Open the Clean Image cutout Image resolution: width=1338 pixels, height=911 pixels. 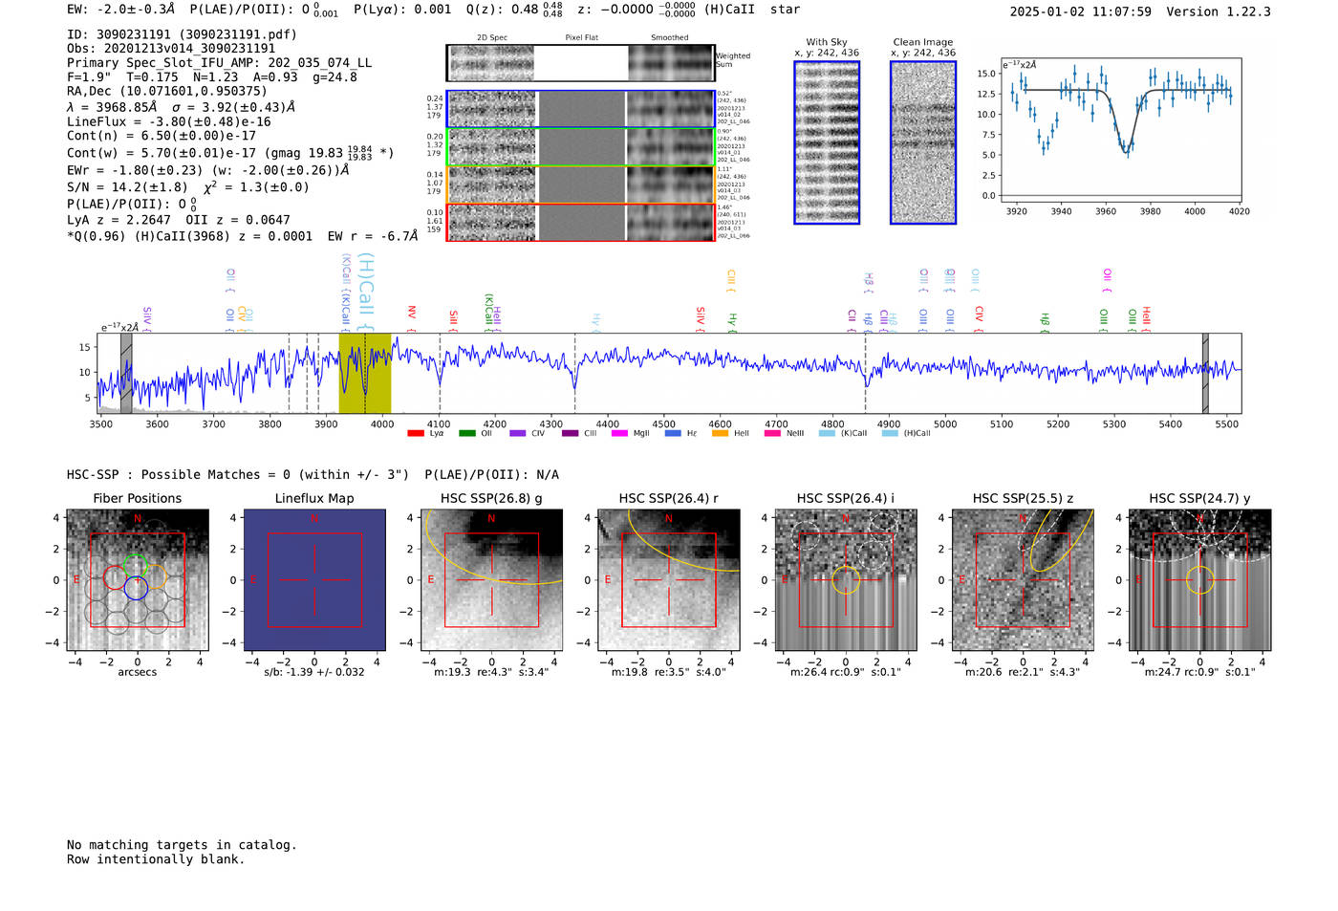[923, 142]
